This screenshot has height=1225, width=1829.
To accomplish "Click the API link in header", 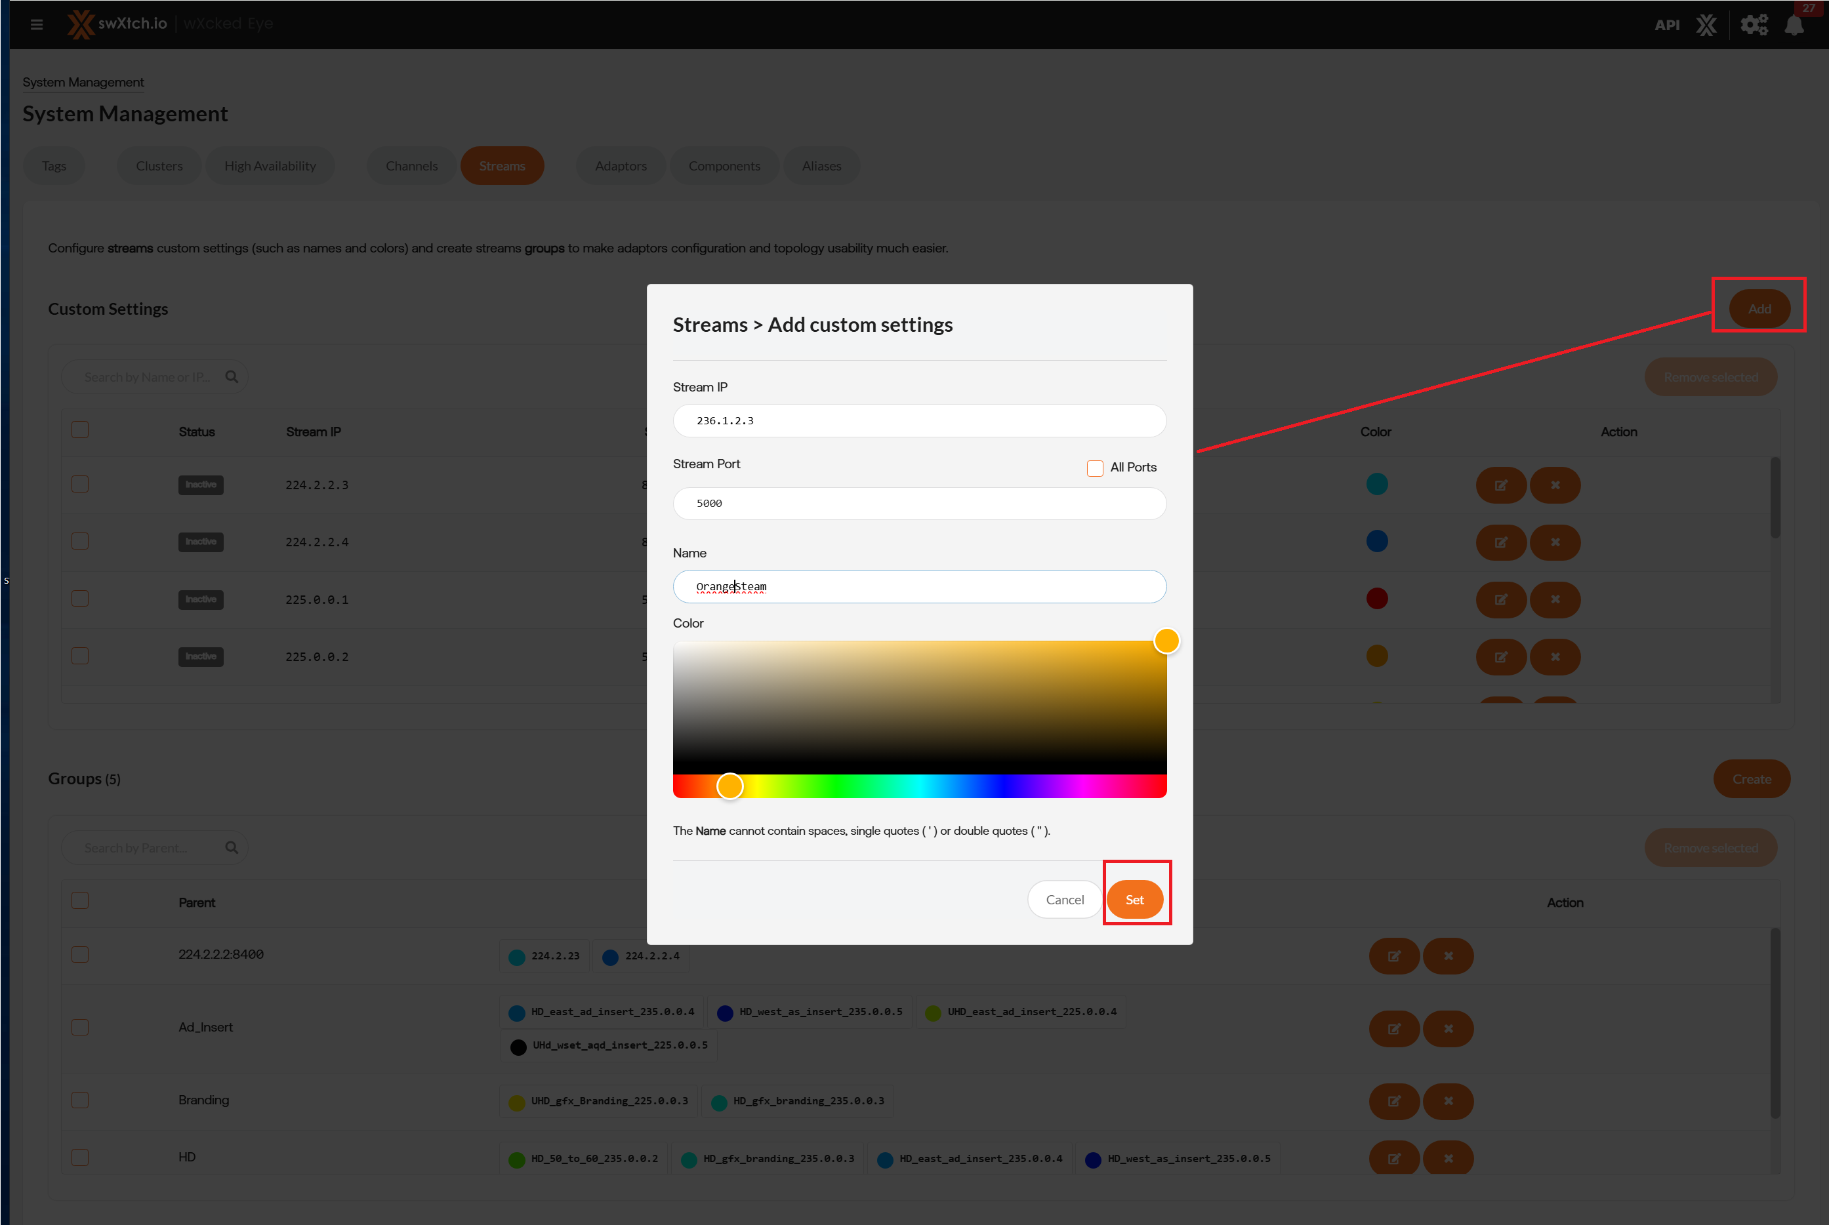I will pyautogui.click(x=1666, y=25).
